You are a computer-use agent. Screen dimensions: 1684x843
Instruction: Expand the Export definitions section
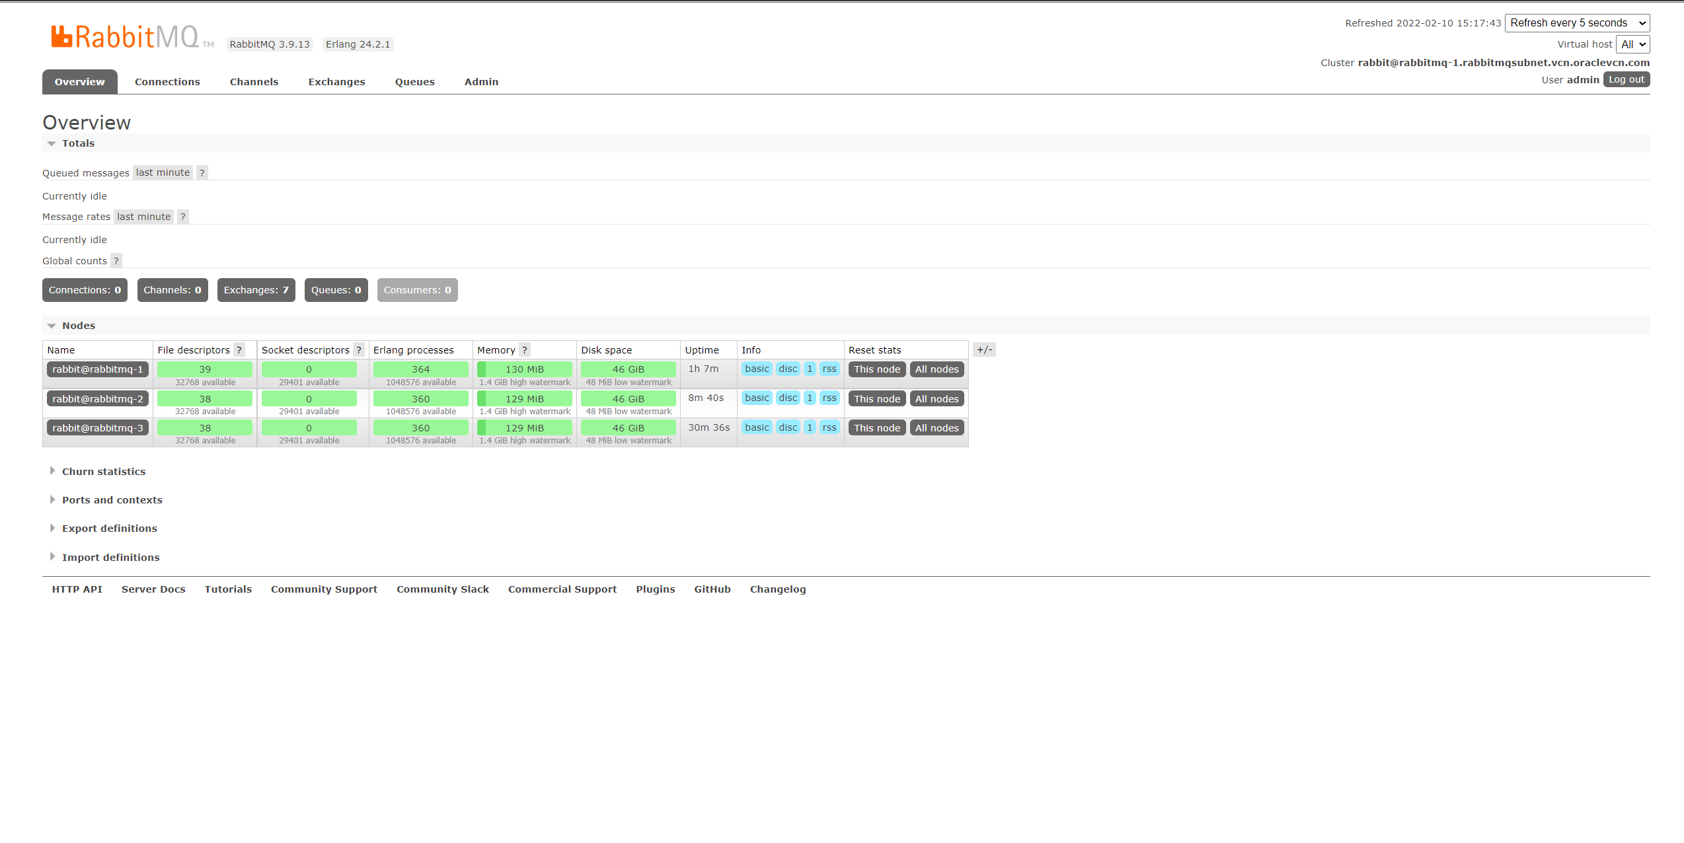[109, 528]
